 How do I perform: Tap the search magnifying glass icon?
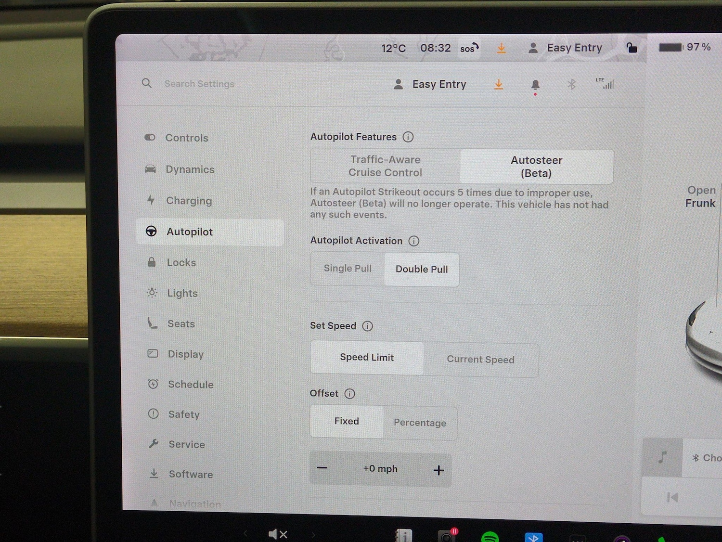(x=147, y=83)
